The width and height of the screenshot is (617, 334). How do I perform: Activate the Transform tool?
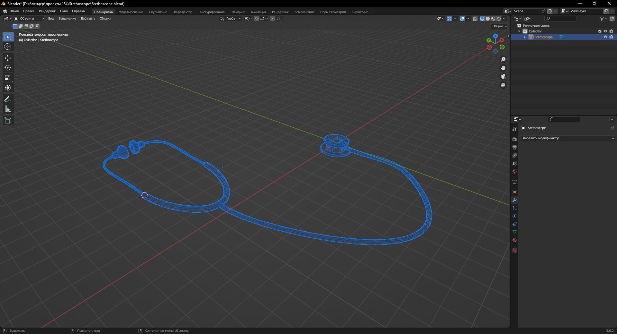[8, 88]
